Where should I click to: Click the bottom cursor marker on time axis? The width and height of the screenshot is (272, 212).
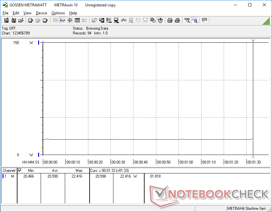[x=253, y=156]
